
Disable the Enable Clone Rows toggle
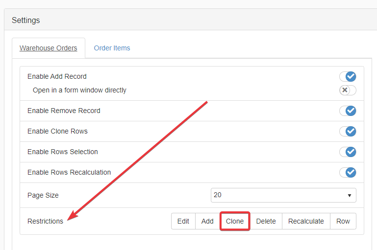pyautogui.click(x=348, y=131)
